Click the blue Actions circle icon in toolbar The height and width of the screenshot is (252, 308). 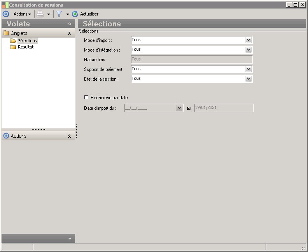click(6, 14)
